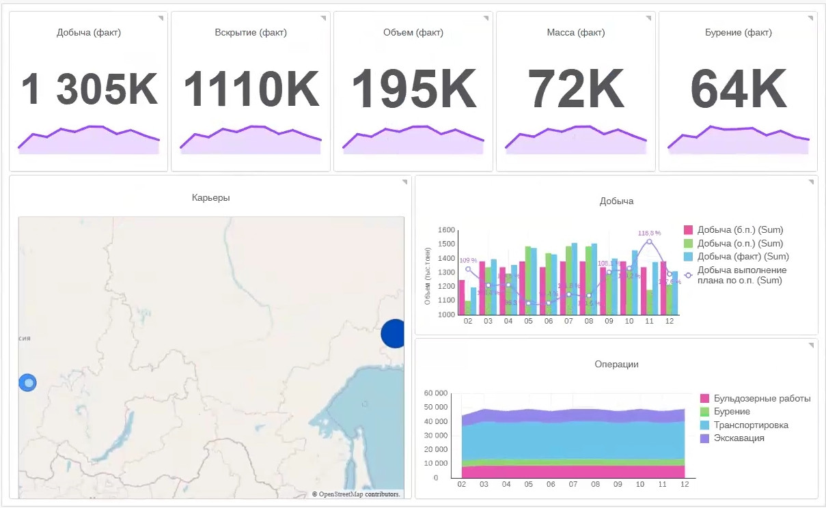Open corner menu of Вскрытие (факт) card
826x508 pixels.
[324, 18]
